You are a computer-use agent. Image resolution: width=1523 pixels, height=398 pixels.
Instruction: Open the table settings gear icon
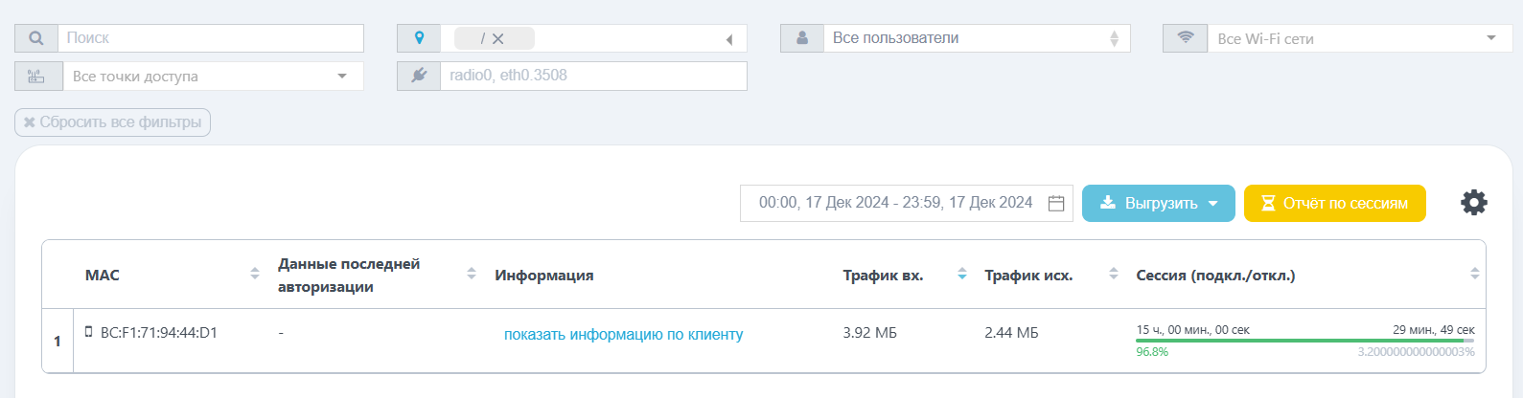pos(1474,202)
